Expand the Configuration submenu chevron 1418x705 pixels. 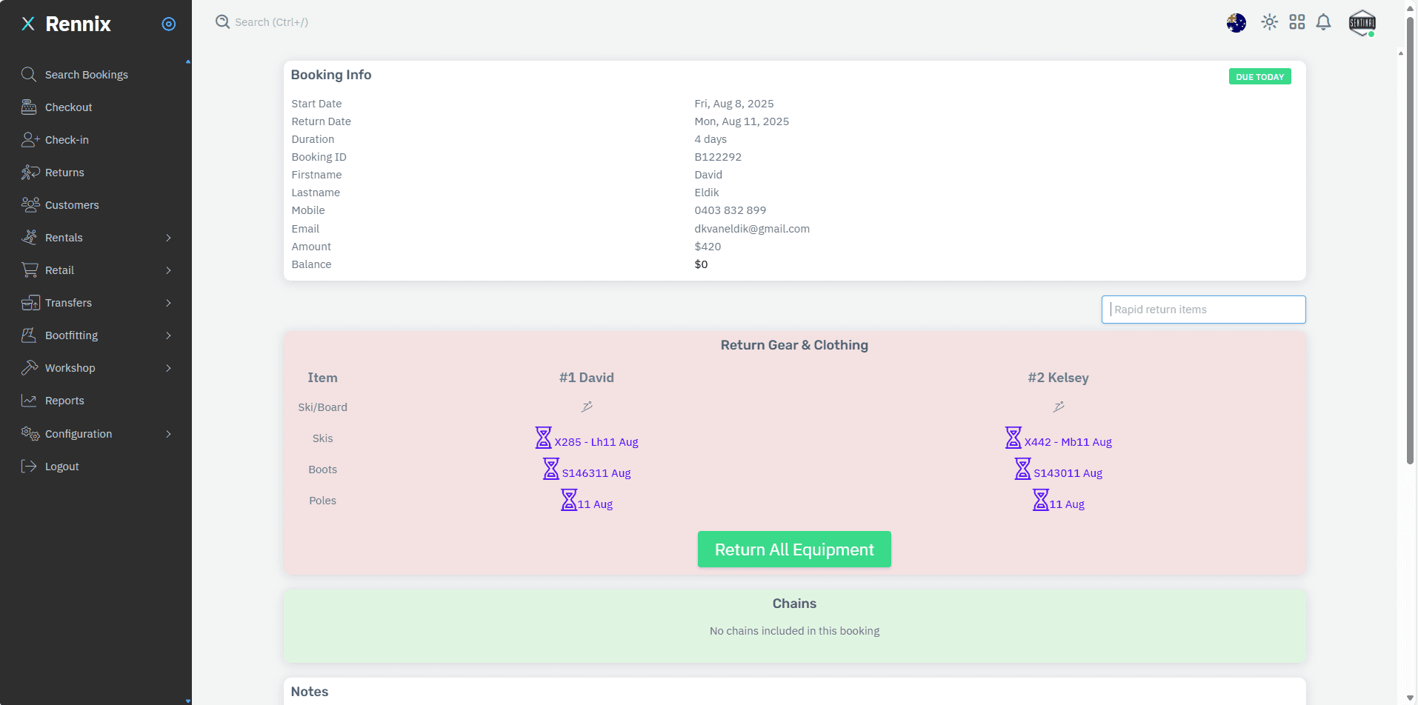click(169, 434)
